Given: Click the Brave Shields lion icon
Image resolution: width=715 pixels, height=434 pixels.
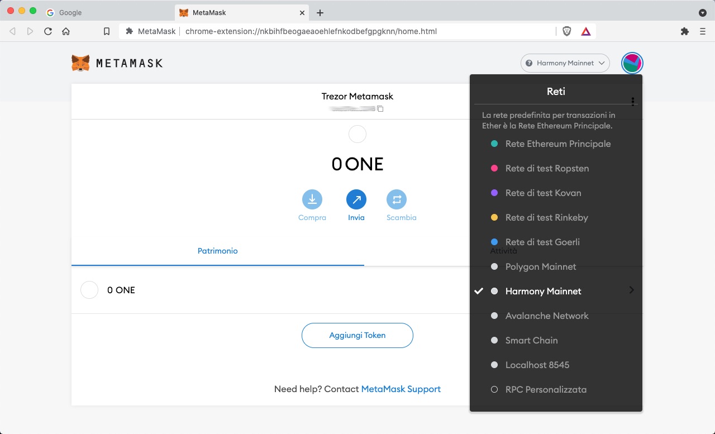Looking at the screenshot, I should 567,31.
